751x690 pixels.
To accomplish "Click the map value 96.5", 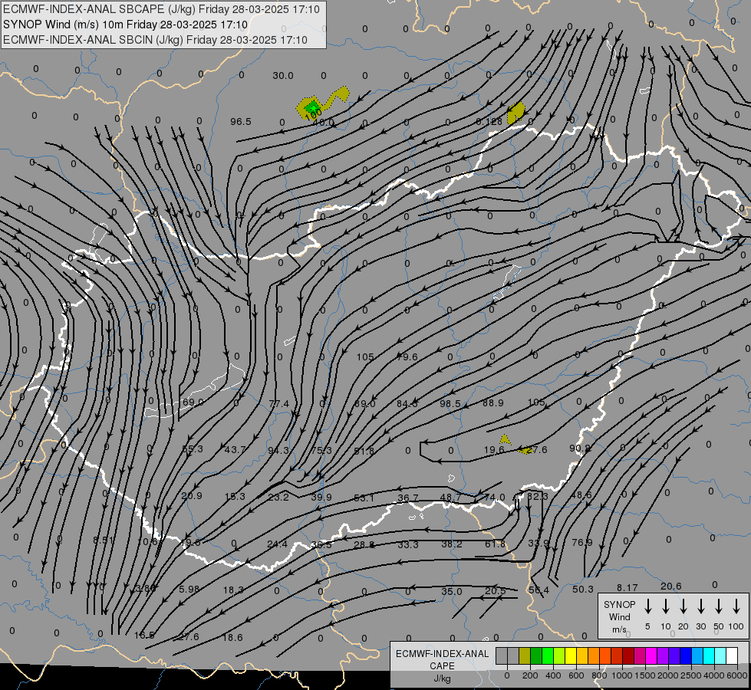I will 240,122.
